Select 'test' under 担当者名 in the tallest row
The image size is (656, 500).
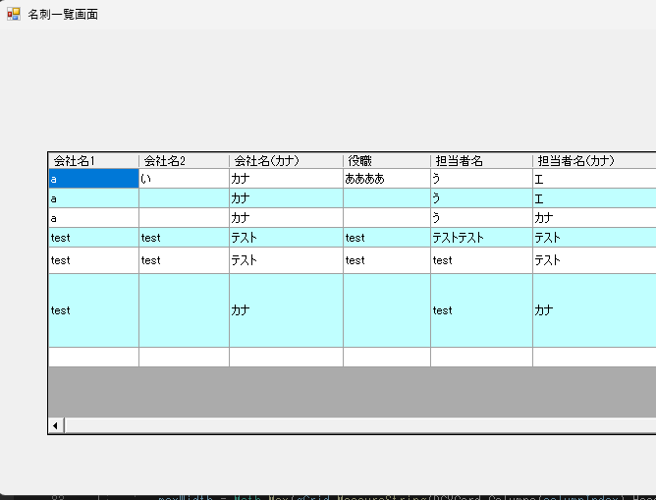(x=481, y=310)
